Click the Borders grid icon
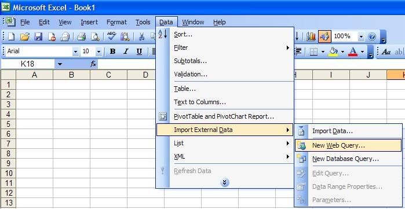405x209 pixels. (313, 52)
